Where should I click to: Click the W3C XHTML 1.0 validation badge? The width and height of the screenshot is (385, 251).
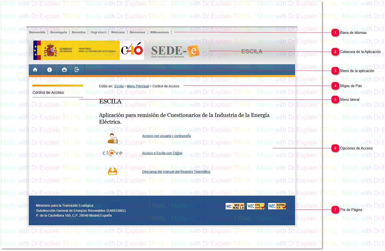pos(277,206)
